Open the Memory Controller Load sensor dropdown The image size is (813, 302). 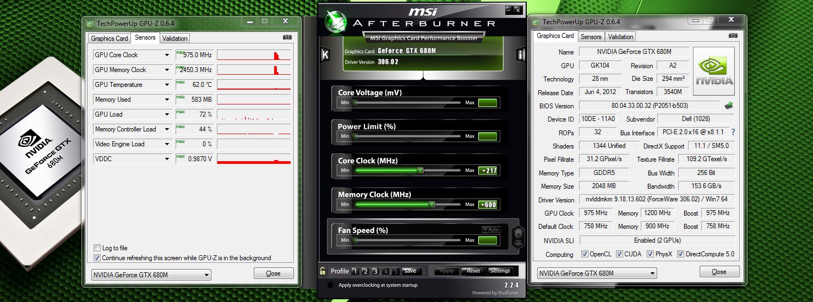click(167, 129)
